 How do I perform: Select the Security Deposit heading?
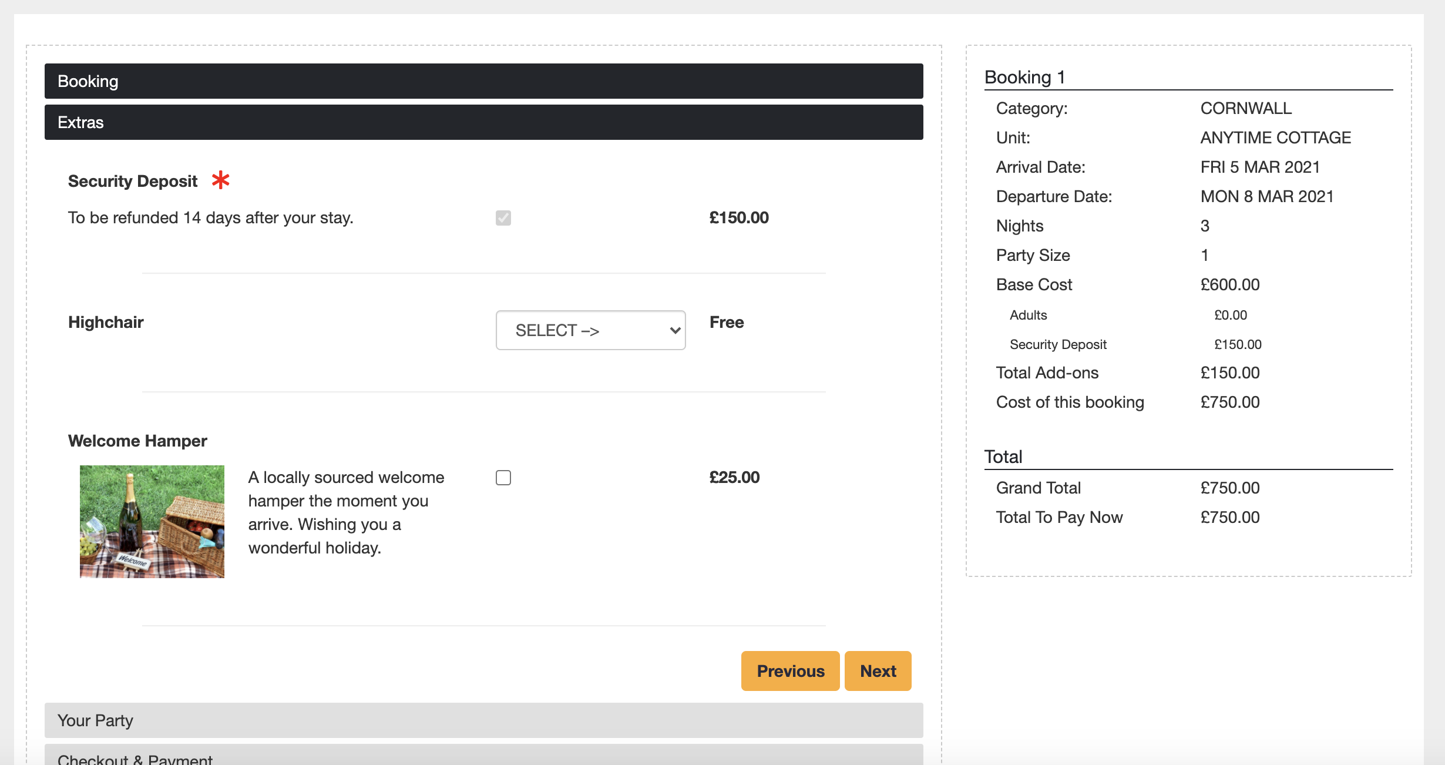point(133,181)
